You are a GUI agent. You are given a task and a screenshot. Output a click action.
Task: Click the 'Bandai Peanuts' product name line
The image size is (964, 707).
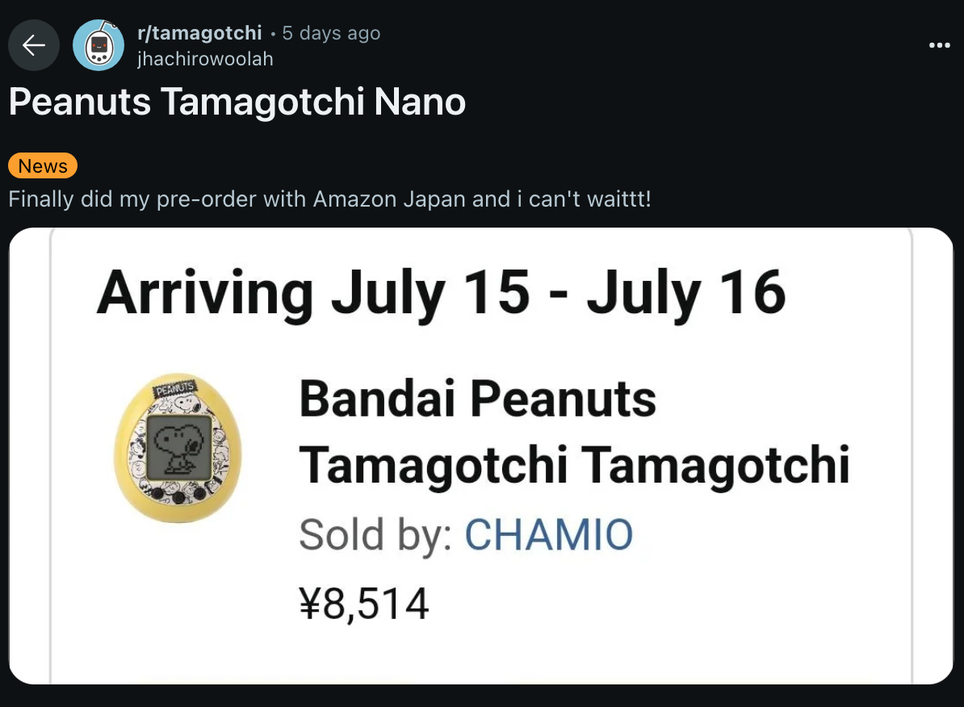(478, 399)
